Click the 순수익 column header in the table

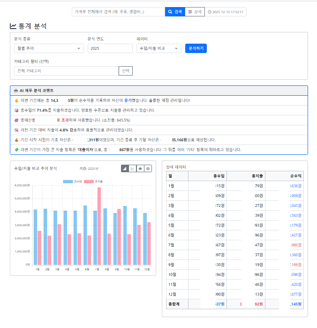[284, 176]
